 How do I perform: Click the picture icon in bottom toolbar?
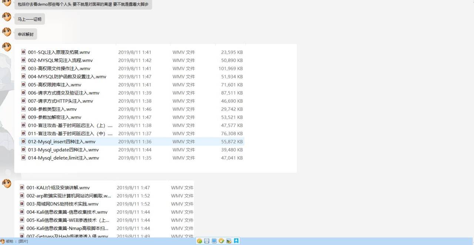[229, 241]
